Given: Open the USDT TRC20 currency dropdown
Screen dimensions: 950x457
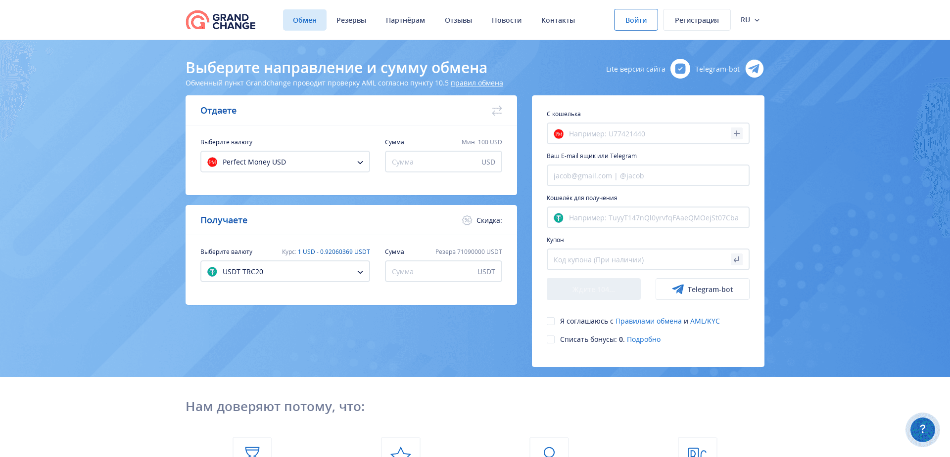Looking at the screenshot, I should click(x=285, y=271).
